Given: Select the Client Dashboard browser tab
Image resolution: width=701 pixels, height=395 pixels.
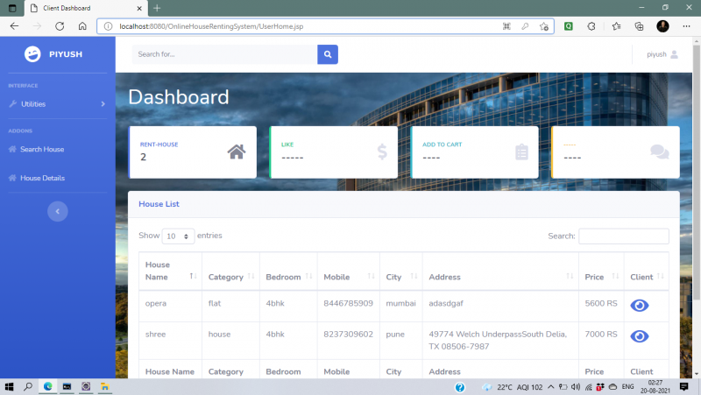Looking at the screenshot, I should pyautogui.click(x=86, y=8).
